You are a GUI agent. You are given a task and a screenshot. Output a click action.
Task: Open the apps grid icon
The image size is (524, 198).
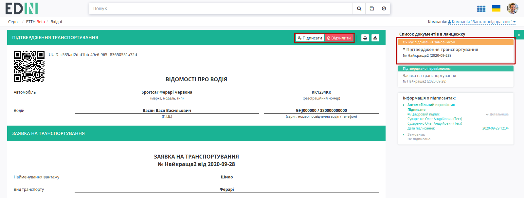[481, 9]
